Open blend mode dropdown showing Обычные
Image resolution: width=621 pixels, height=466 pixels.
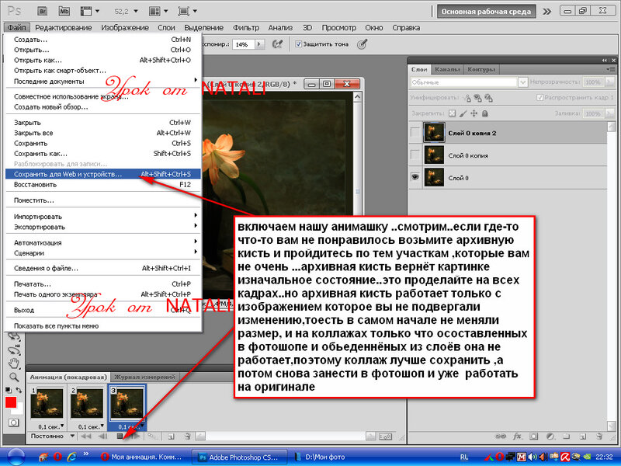pyautogui.click(x=464, y=82)
